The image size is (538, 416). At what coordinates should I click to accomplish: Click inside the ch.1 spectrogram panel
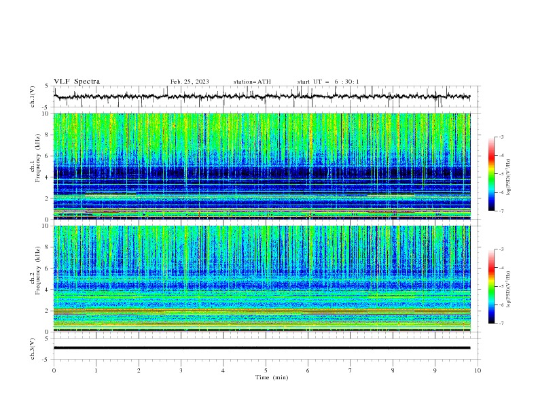(262, 166)
